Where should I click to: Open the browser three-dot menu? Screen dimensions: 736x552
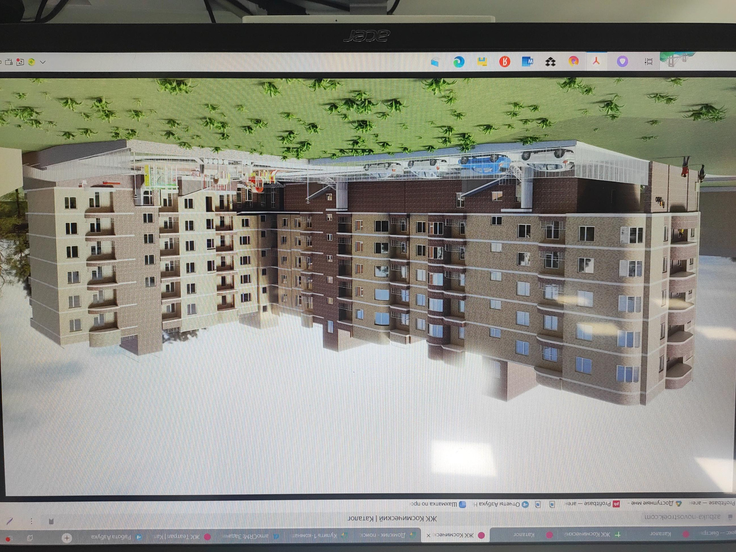pos(31,521)
